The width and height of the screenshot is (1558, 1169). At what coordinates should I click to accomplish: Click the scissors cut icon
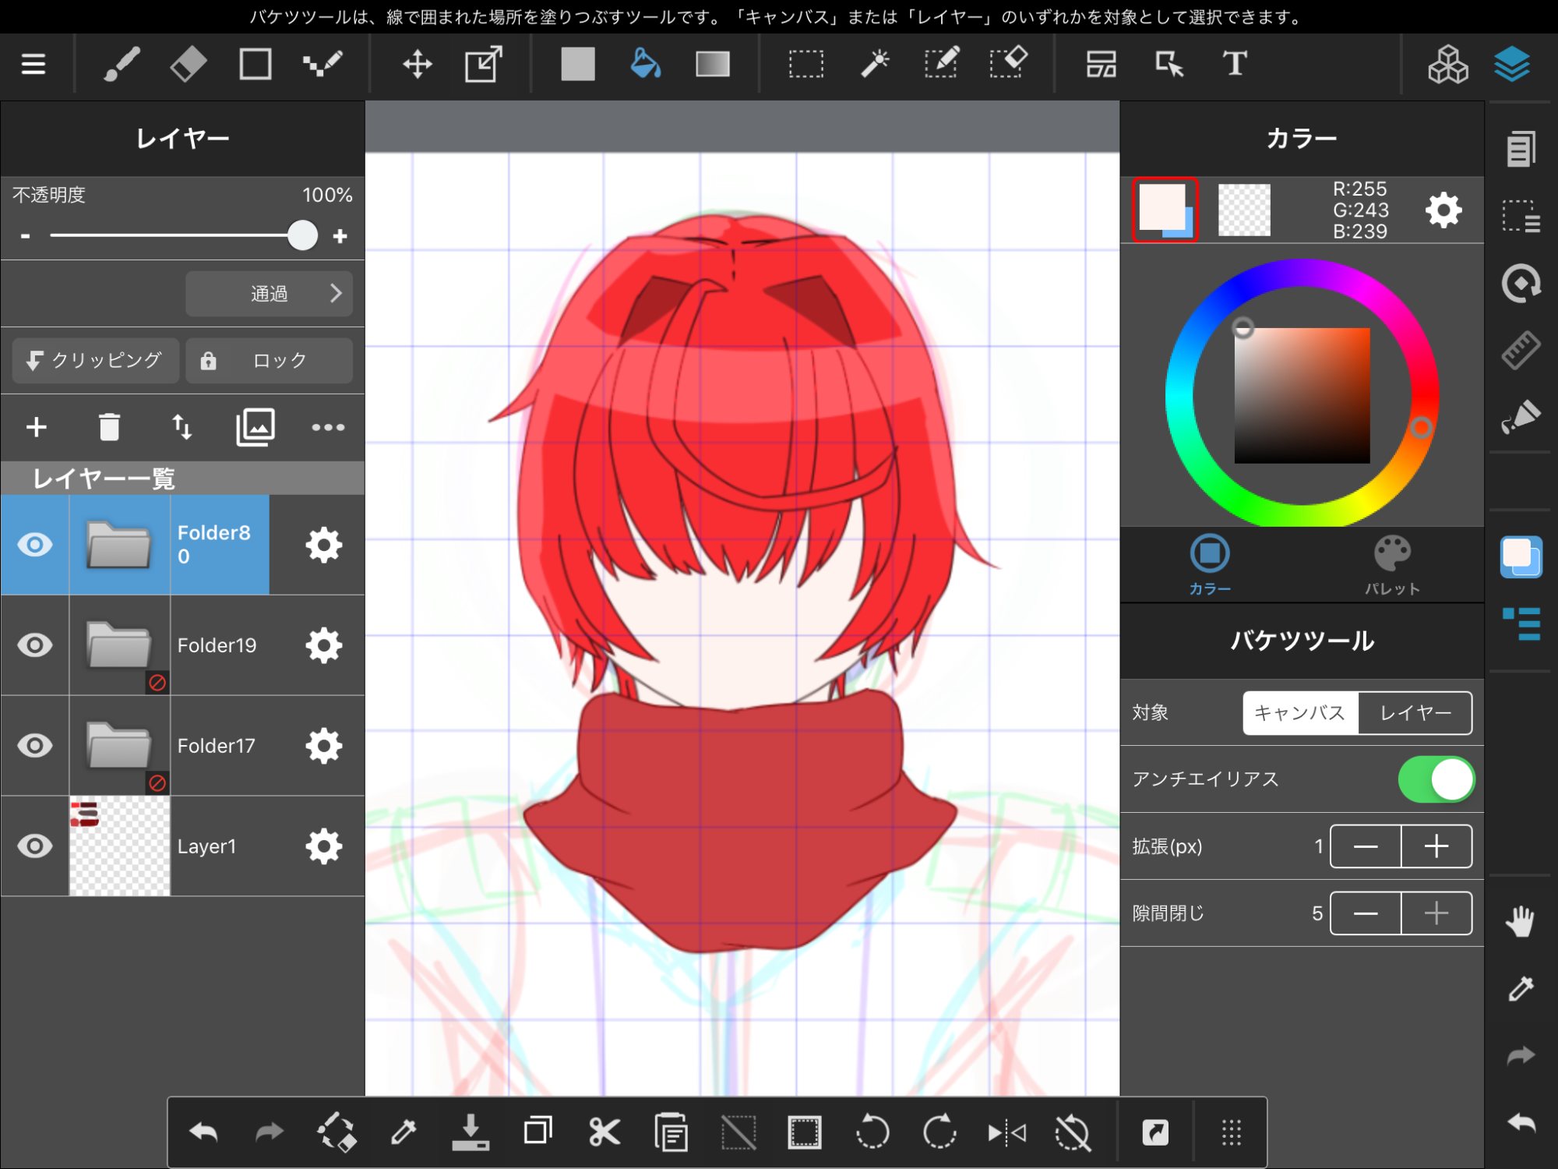pos(604,1132)
